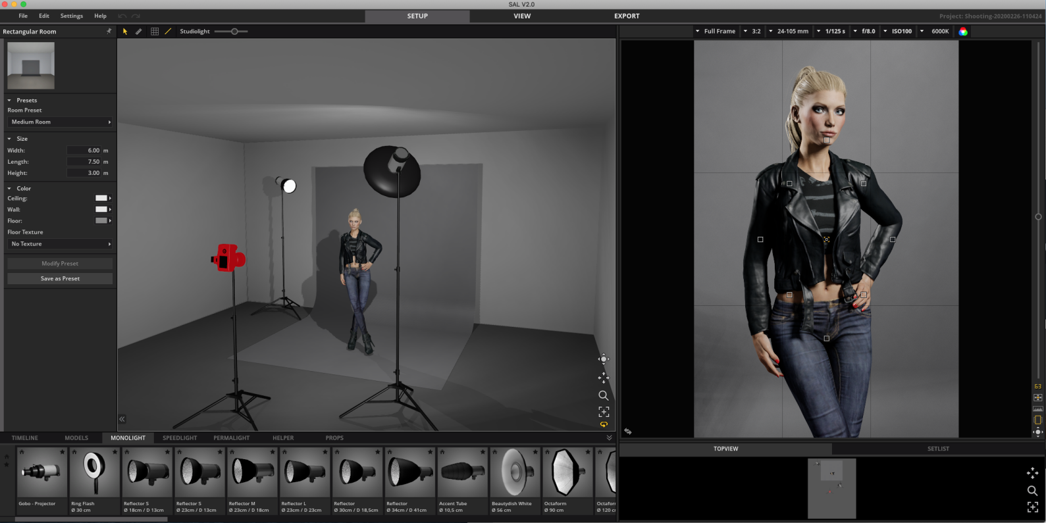Viewport: 1046px width, 523px height.
Task: Pin the Rectangular Room panel
Action: (109, 31)
